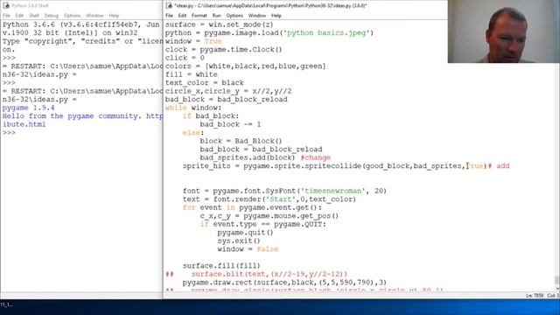Click the 'surface.fill(fill)' line
This screenshot has height=315, width=560.
pyautogui.click(x=221, y=265)
